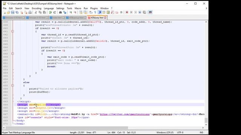Open the Tools menu
The image size is (241, 135).
pos(69,8)
